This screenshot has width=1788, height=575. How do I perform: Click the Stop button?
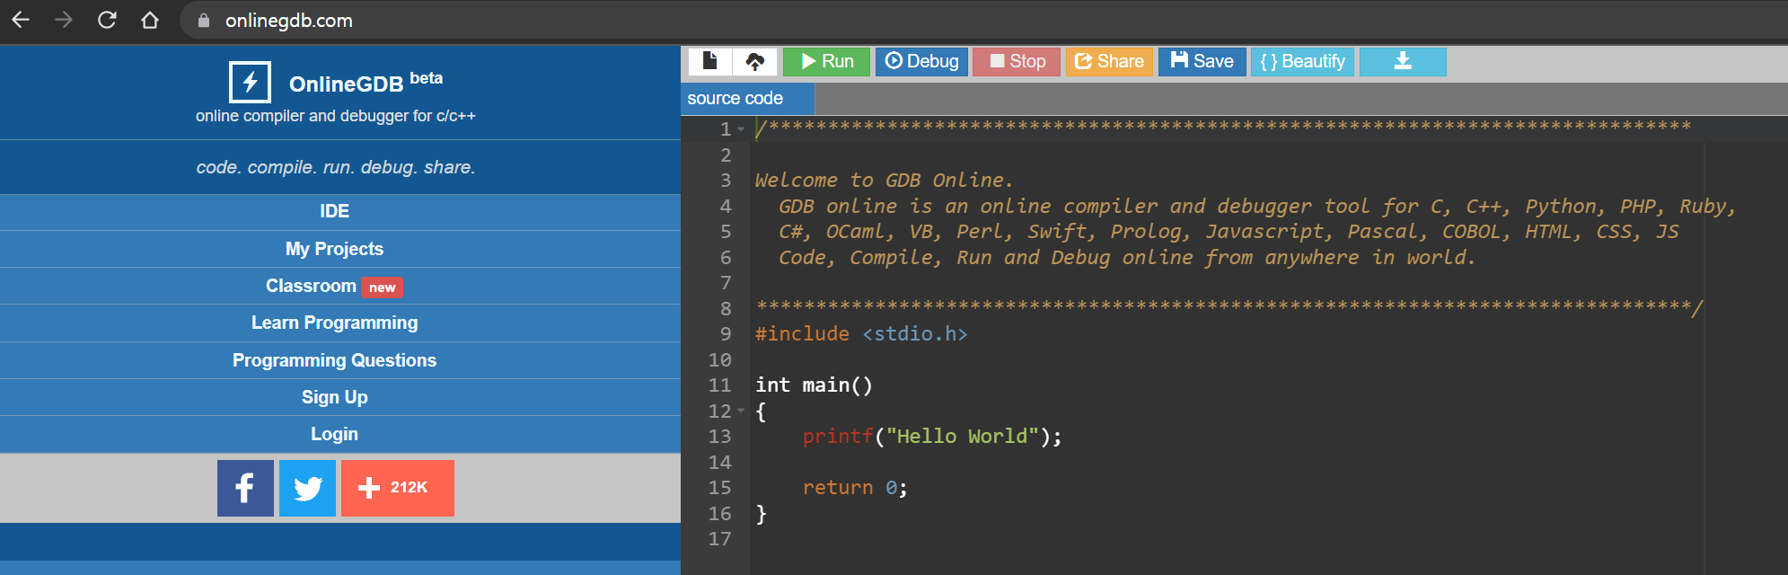point(1017,61)
